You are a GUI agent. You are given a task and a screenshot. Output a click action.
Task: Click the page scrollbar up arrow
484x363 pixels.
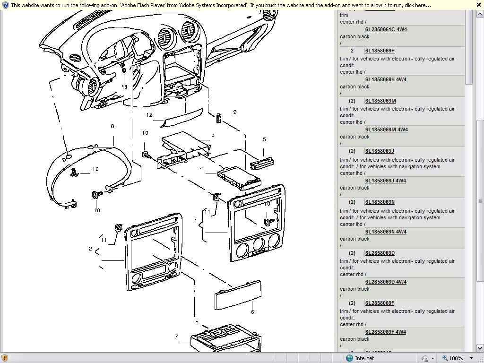[480, 13]
